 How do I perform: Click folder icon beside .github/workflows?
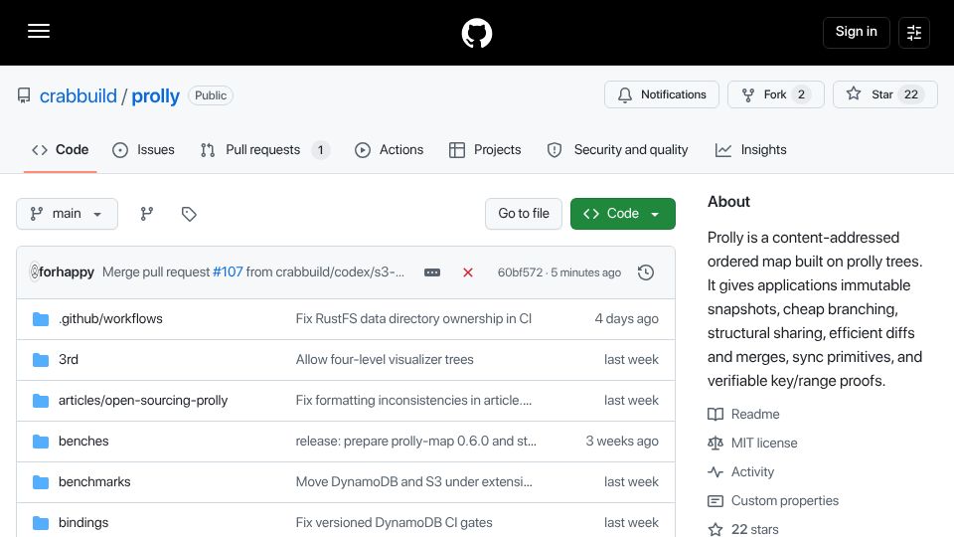(x=41, y=319)
